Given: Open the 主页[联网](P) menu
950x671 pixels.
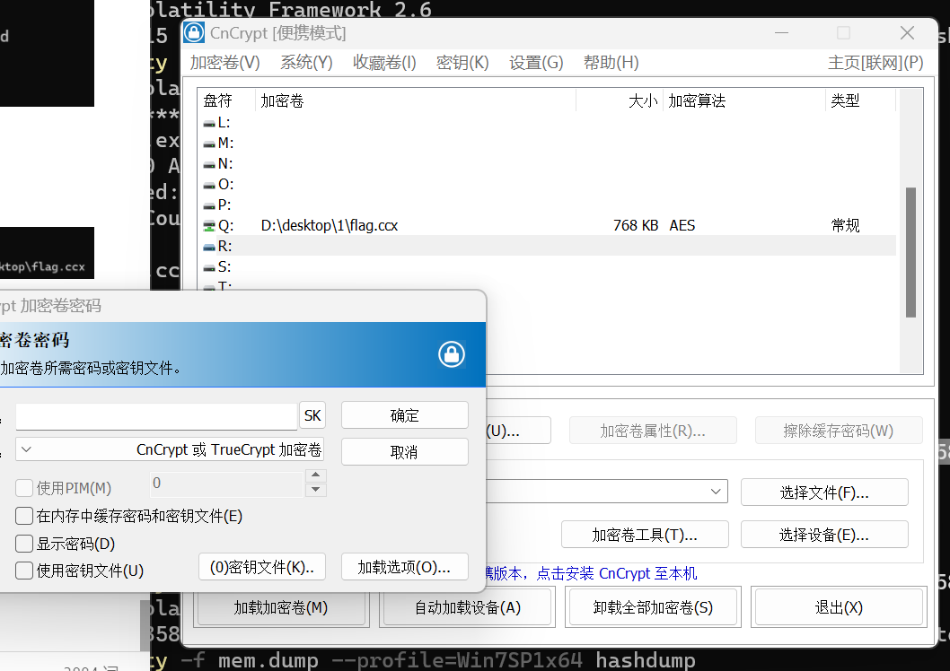Looking at the screenshot, I should coord(875,62).
